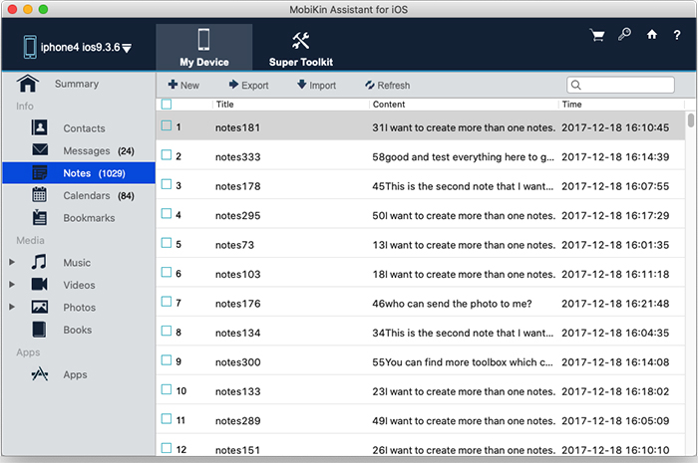Open Calendars (84) in sidebar
Screen dimensions: 698x463
click(x=99, y=195)
